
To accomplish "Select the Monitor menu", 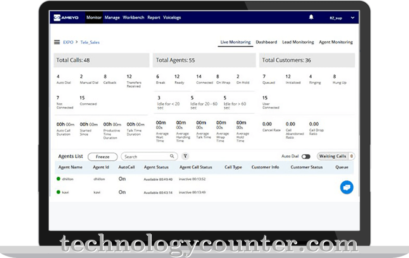I will point(94,17).
